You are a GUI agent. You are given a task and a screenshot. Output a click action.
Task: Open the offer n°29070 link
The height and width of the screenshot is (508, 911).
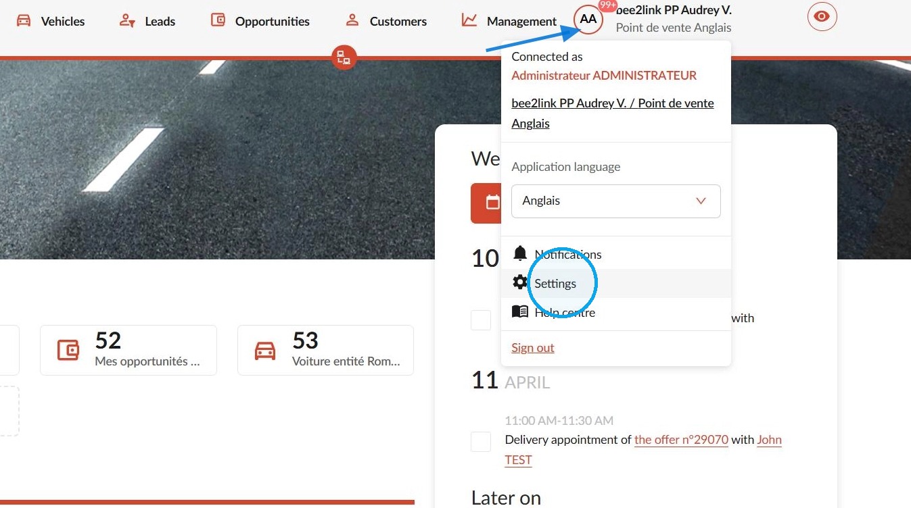coord(681,440)
